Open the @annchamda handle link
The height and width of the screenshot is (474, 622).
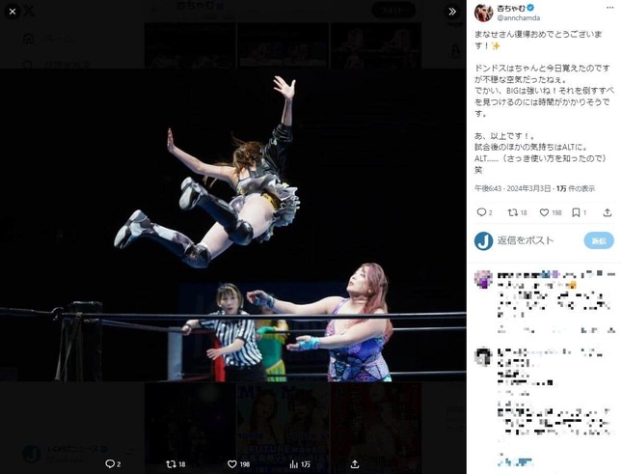pyautogui.click(x=519, y=18)
